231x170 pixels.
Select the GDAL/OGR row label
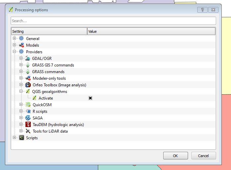point(42,59)
